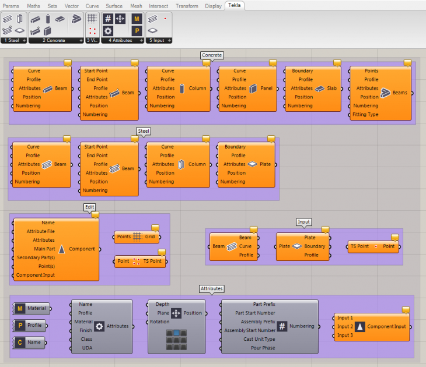Click the Edit group label
This screenshot has width=426, height=367.
[x=90, y=207]
